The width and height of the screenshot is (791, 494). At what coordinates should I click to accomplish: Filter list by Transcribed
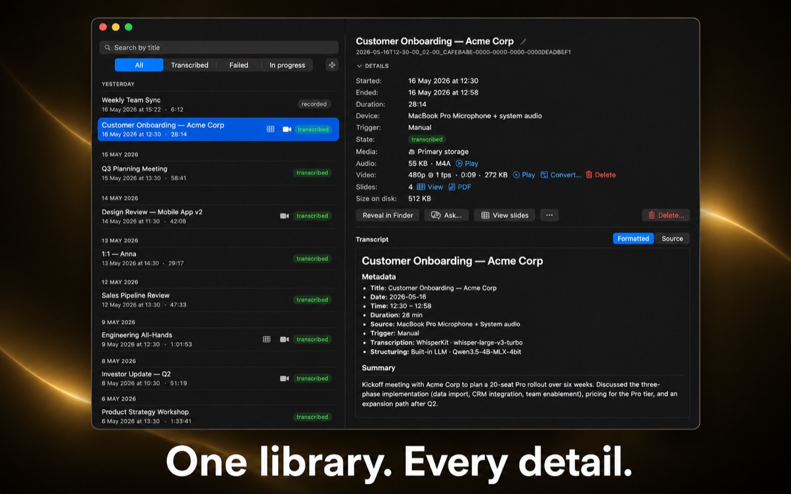pos(190,65)
